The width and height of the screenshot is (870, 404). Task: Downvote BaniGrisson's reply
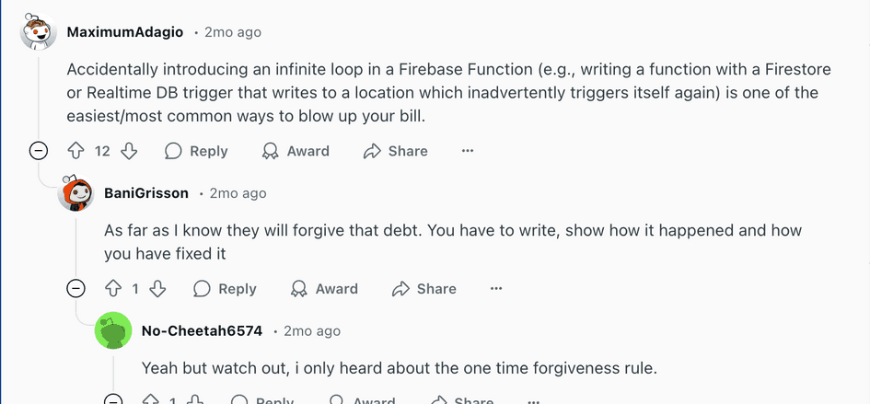pyautogui.click(x=157, y=289)
